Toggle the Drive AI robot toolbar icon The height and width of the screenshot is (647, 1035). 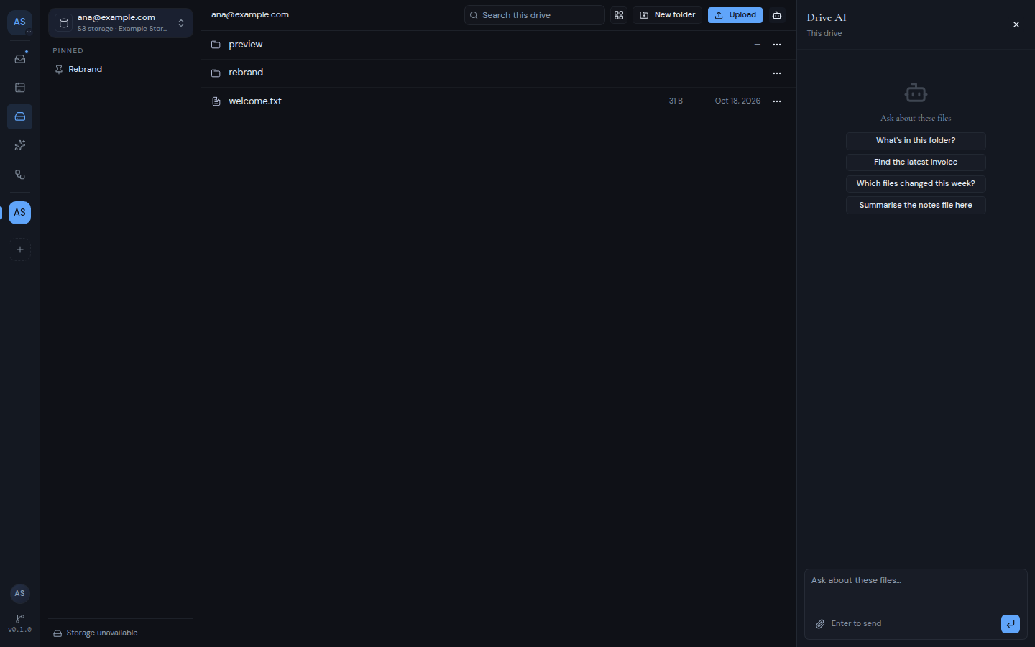tap(777, 15)
